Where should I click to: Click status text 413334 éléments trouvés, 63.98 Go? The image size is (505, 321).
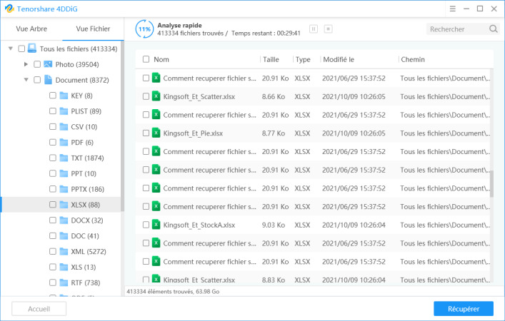coord(173,292)
